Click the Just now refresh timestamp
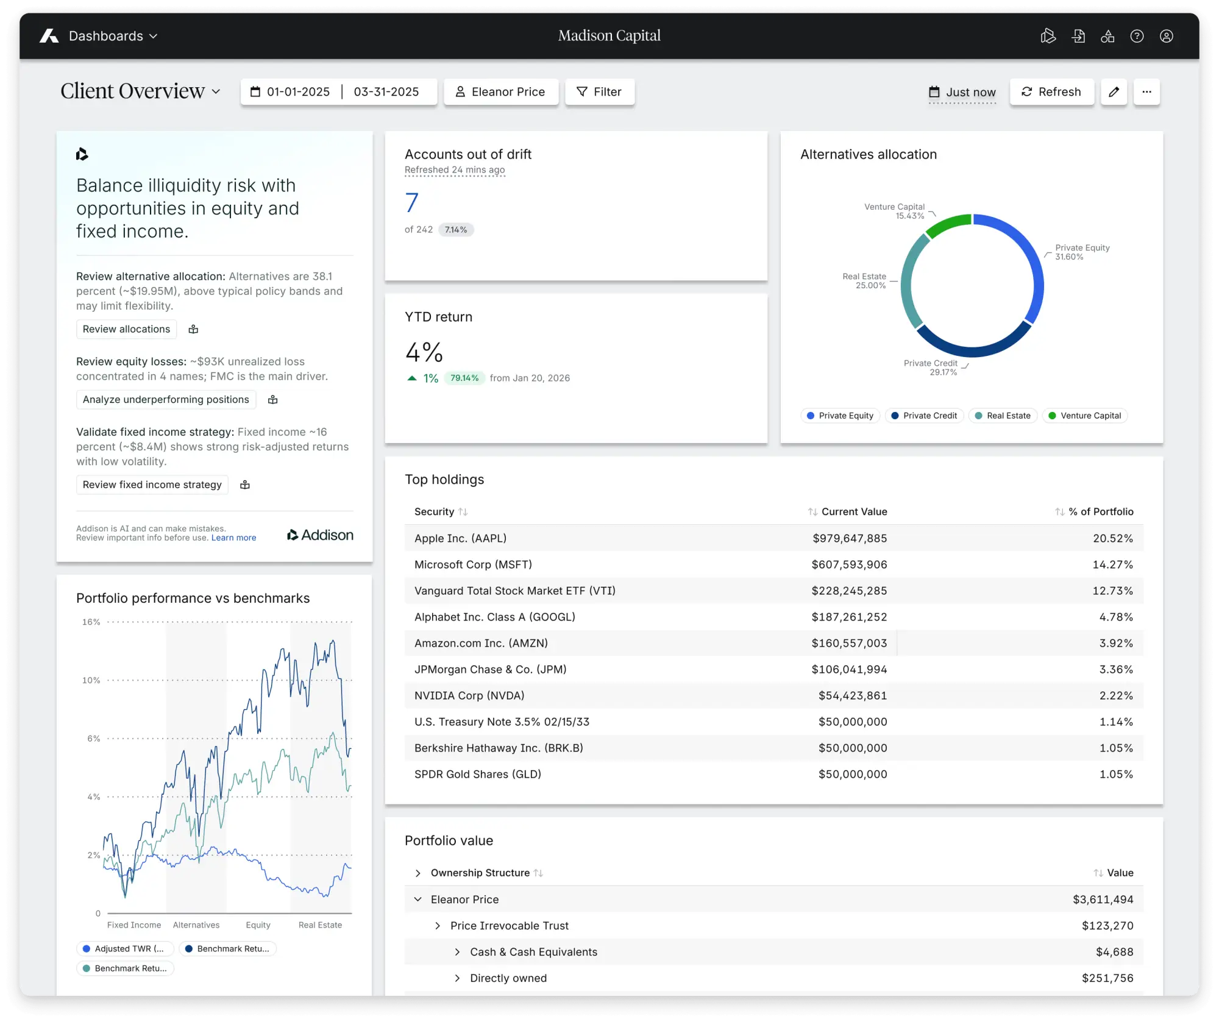 point(970,92)
